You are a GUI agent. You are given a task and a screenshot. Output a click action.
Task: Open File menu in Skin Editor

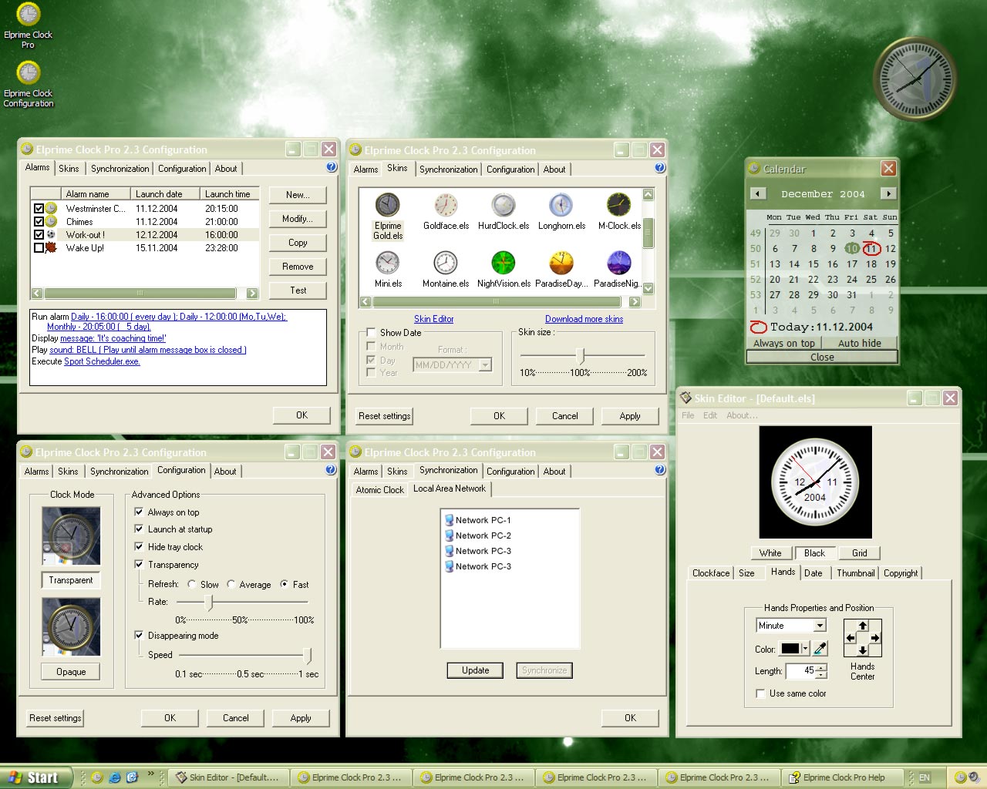(x=688, y=415)
